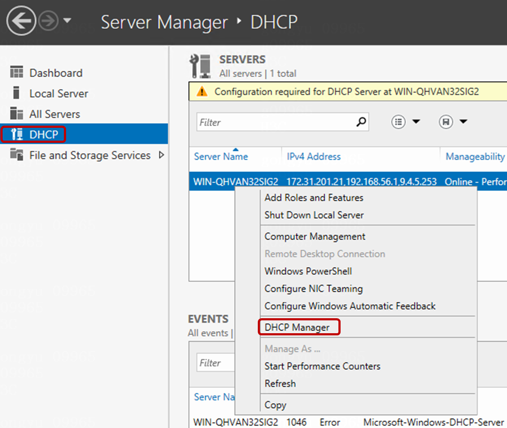This screenshot has width=507, height=428.
Task: Choose Start Performance Counters
Action: 322,366
